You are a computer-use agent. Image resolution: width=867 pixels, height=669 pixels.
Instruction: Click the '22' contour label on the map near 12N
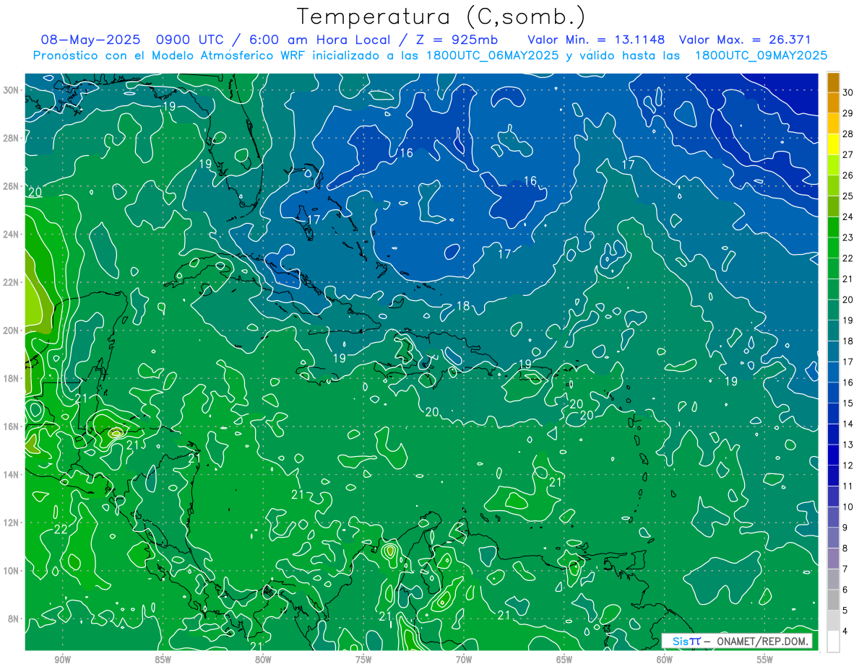(61, 529)
